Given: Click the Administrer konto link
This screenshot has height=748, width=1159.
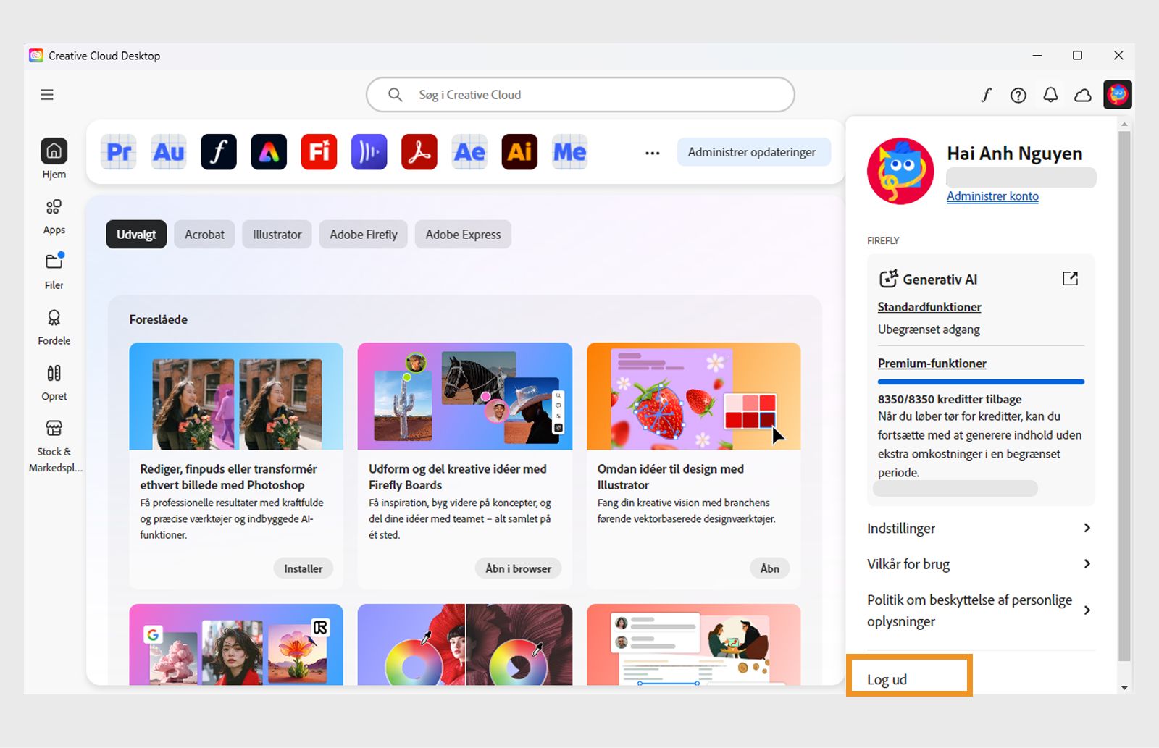Looking at the screenshot, I should coord(992,196).
